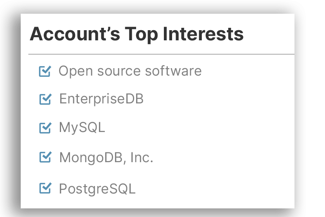Click the PostgreSQL interest text

(97, 189)
